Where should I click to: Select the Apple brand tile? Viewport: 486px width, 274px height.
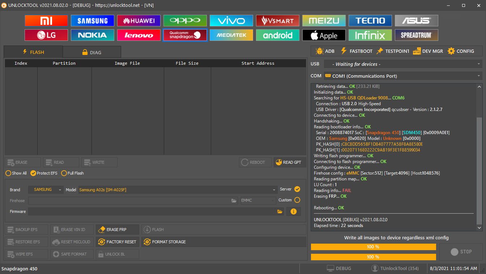tap(324, 35)
